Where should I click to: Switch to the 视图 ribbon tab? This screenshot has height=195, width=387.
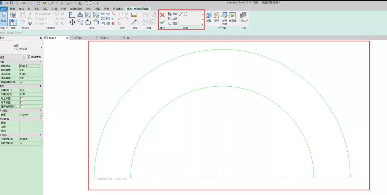point(98,9)
